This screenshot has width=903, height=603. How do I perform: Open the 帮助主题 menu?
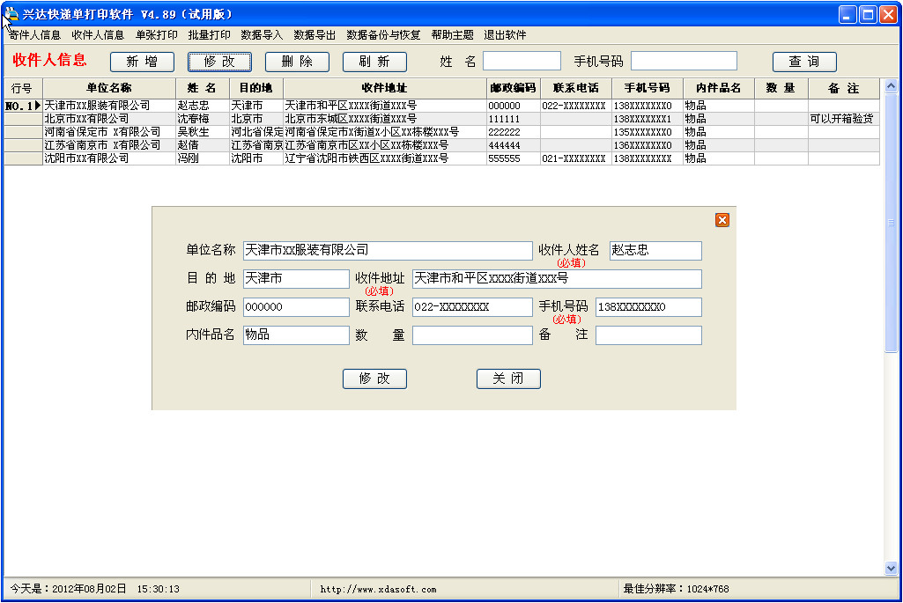pos(453,35)
